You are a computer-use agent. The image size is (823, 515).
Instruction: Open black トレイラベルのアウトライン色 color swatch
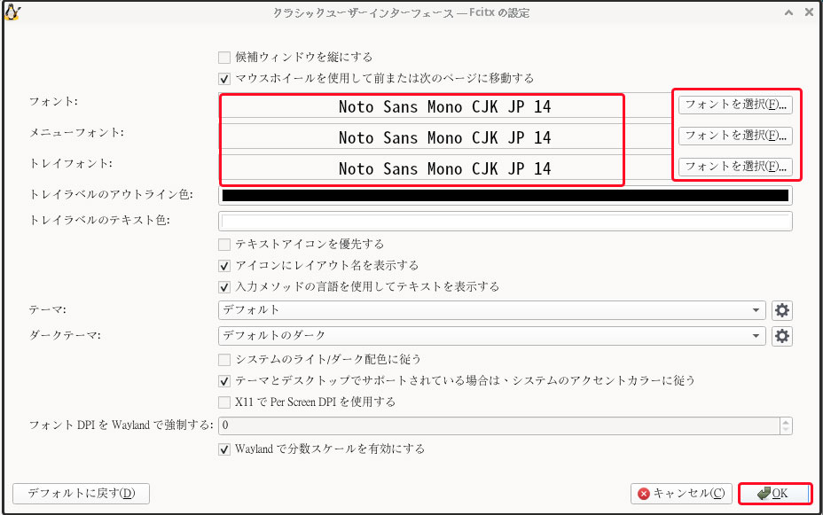(505, 196)
